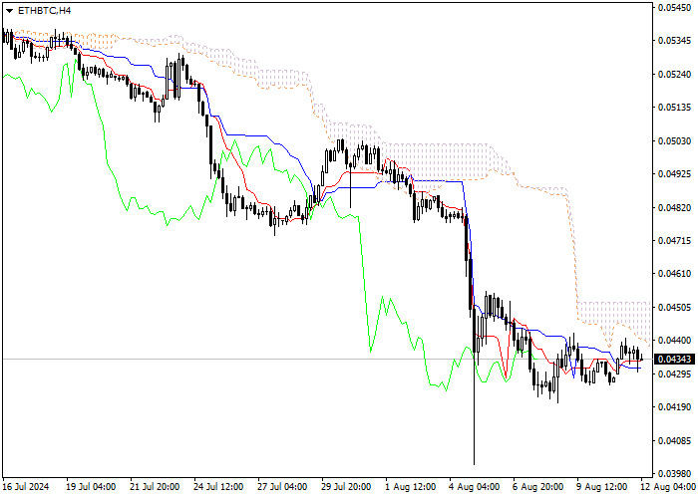698x498 pixels.
Task: Select time axis label 24 Jul 12:00
Action: pos(218,487)
